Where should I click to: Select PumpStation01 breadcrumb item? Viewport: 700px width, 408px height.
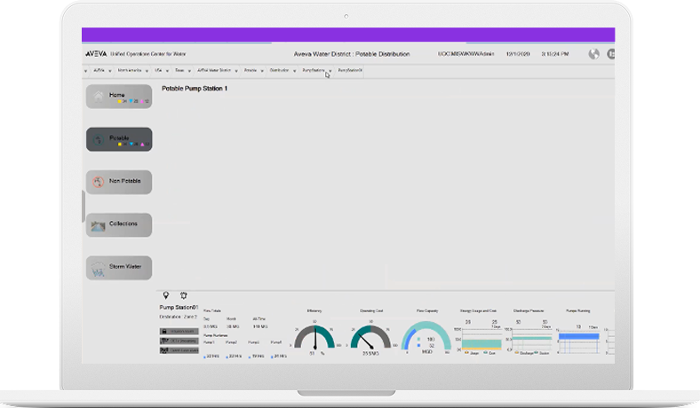coord(350,70)
